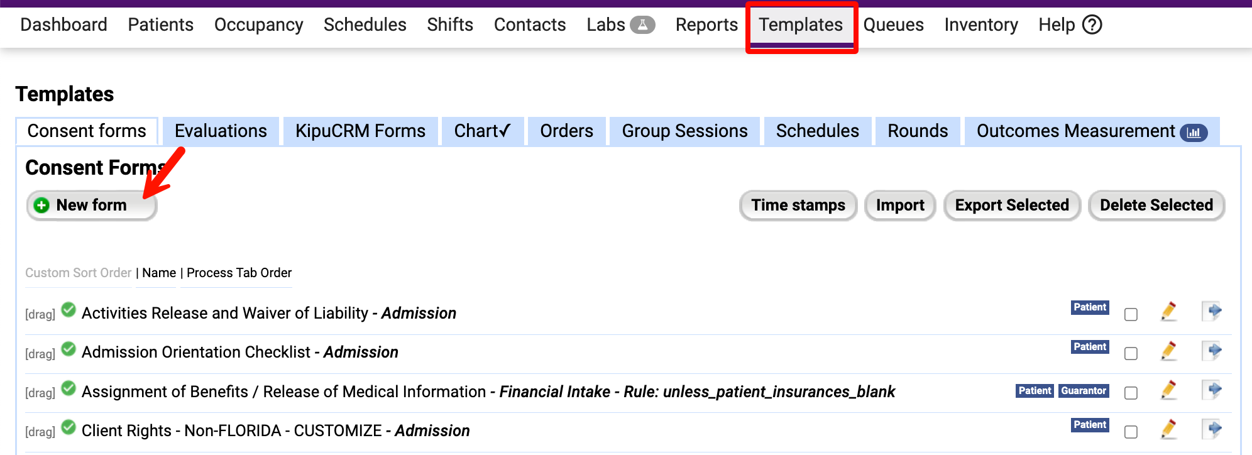1252x455 pixels.
Task: Click the Outcomes Measurement chart icon
Action: pos(1194,133)
